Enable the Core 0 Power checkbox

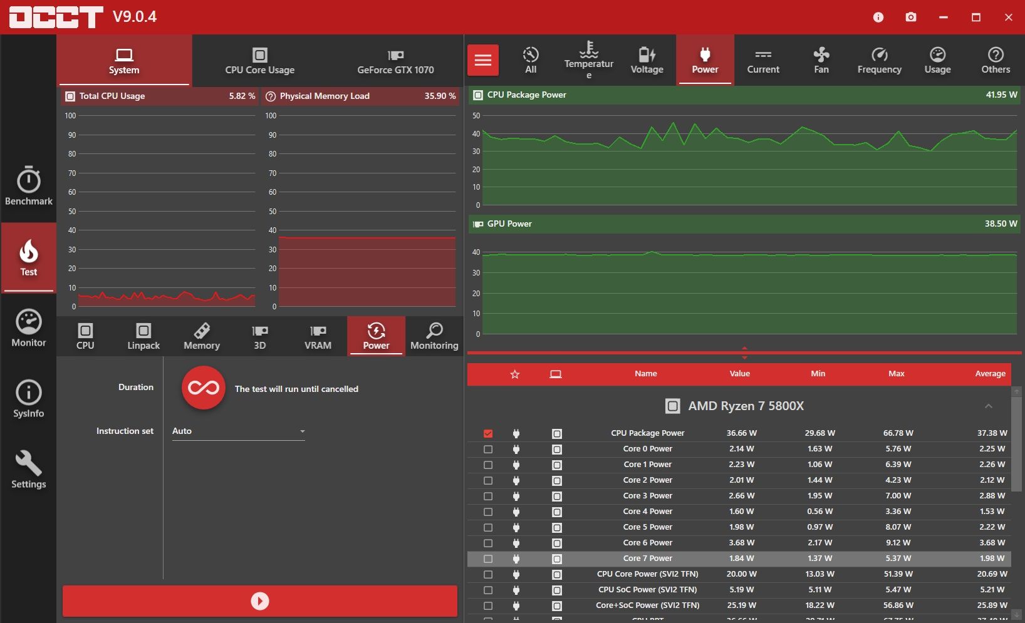(488, 449)
